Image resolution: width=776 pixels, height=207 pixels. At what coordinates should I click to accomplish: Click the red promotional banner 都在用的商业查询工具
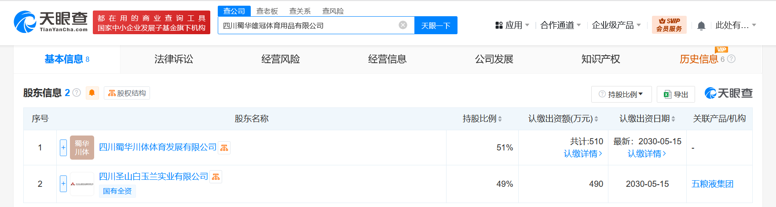pos(151,22)
